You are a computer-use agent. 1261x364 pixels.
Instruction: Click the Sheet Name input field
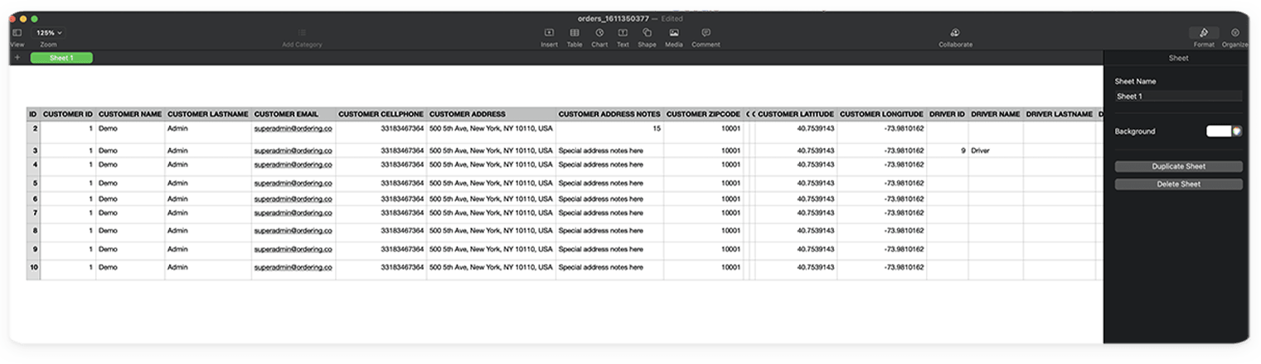tap(1178, 96)
